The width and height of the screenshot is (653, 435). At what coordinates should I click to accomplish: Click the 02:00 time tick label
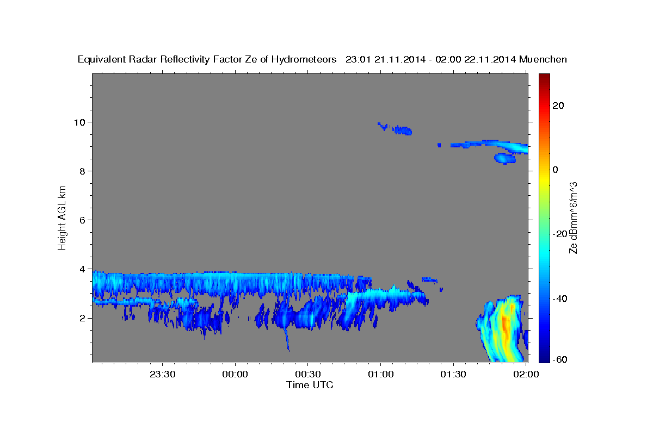(526, 374)
